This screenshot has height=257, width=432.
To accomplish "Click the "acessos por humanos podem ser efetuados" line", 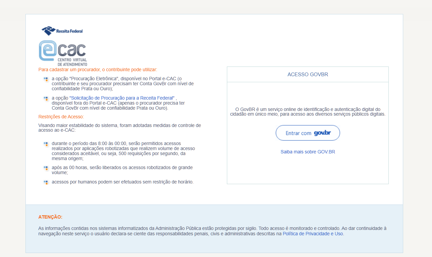I will click(123, 182).
